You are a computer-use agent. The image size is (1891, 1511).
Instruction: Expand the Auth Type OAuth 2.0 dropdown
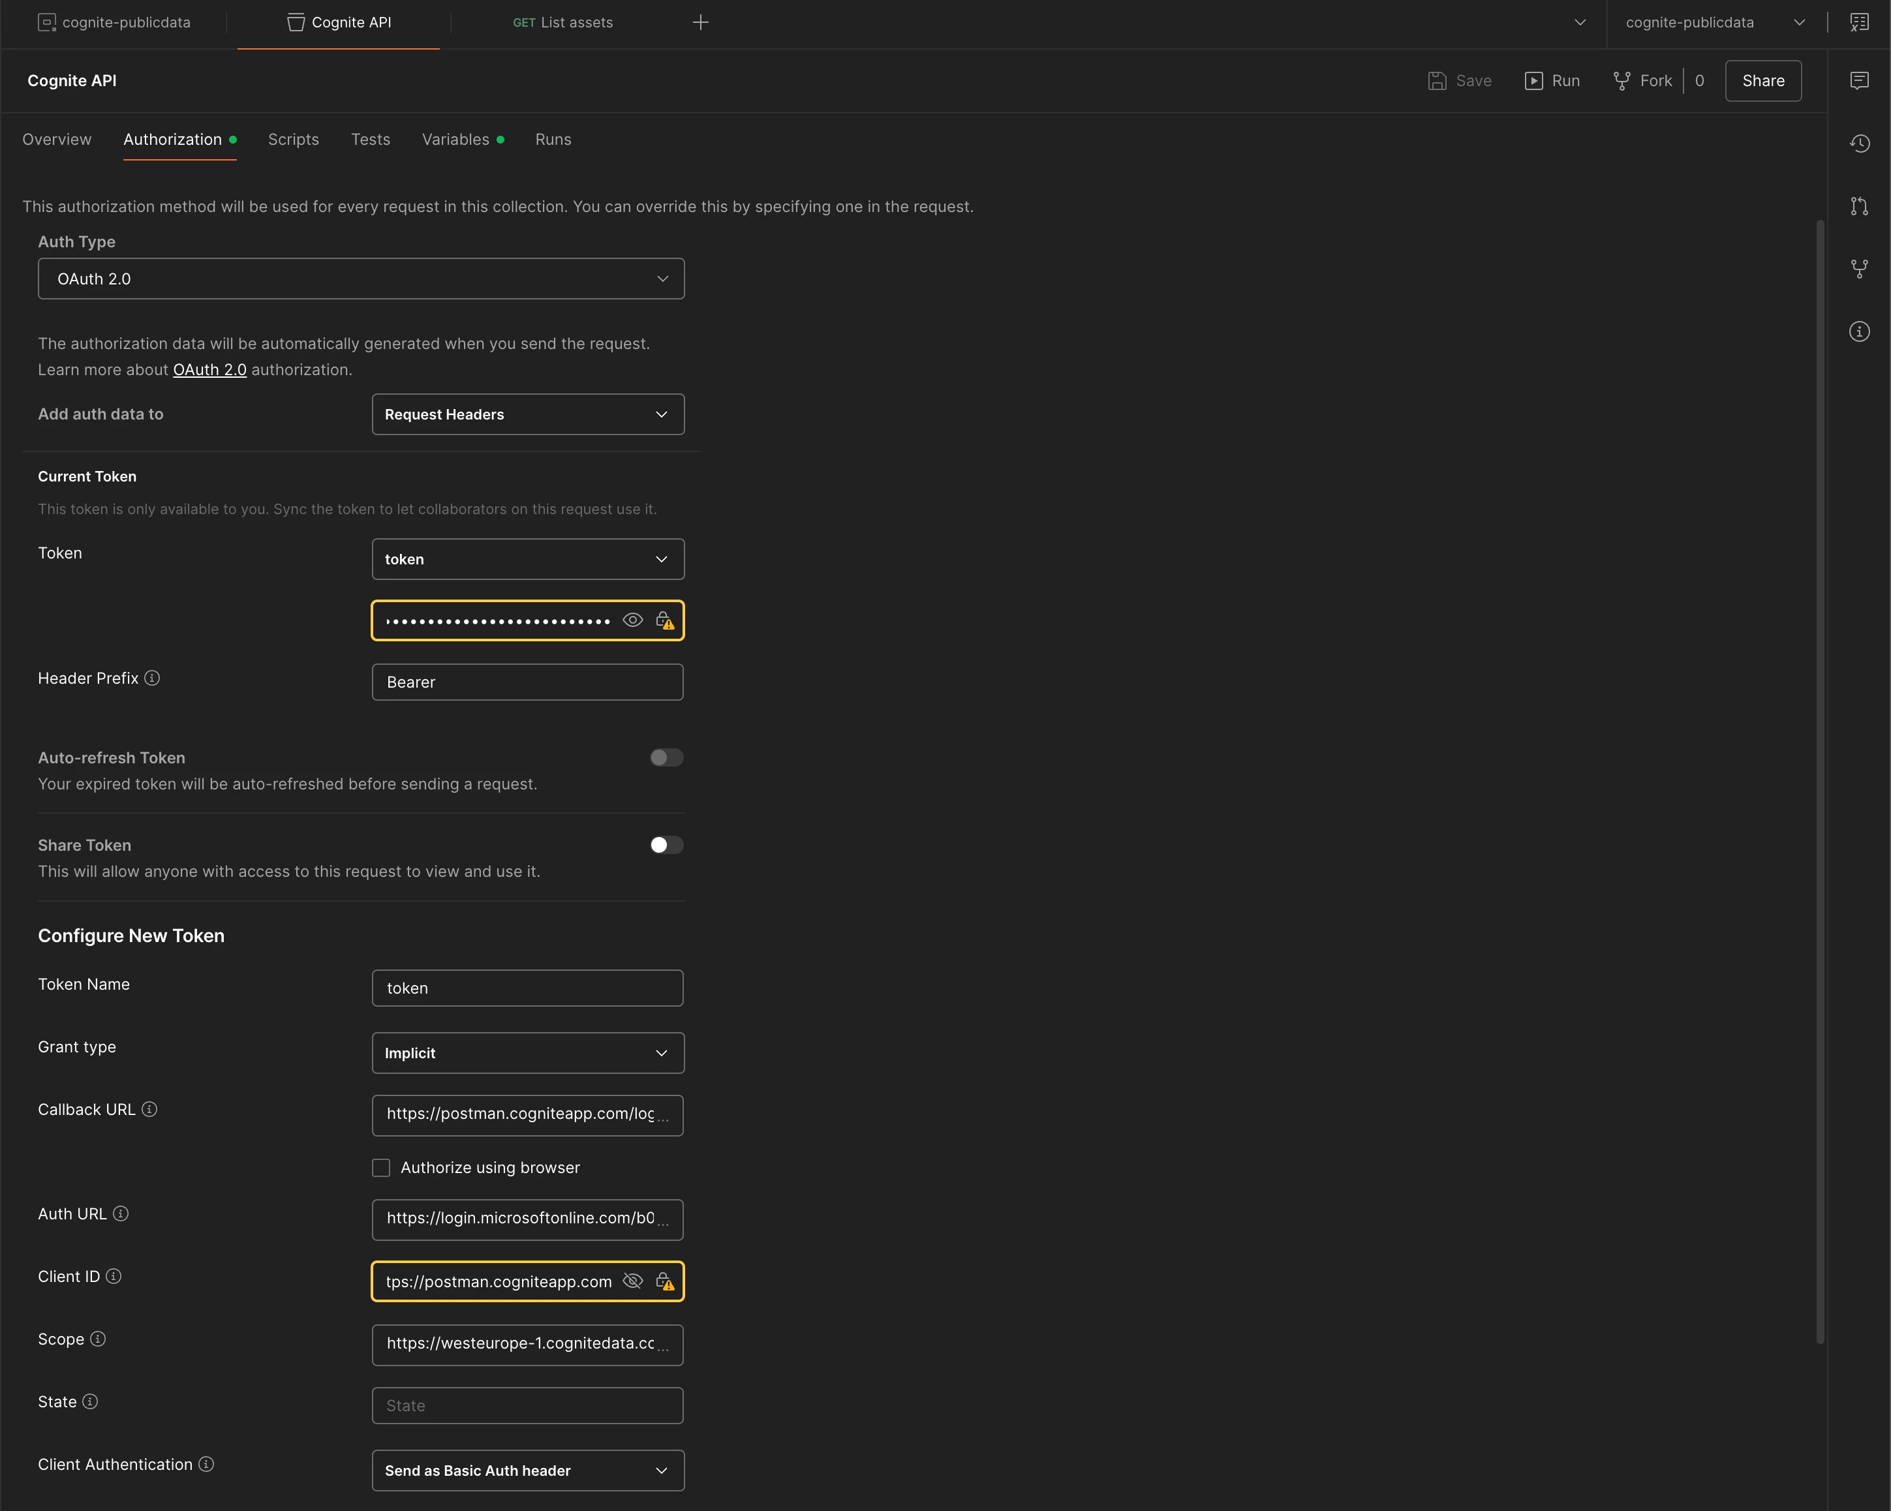pos(361,279)
